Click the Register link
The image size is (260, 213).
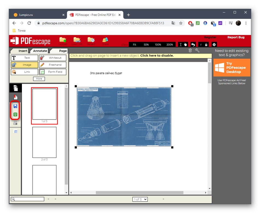(210, 37)
